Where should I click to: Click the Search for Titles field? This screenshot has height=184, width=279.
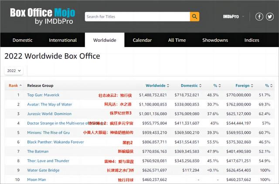coord(137,17)
